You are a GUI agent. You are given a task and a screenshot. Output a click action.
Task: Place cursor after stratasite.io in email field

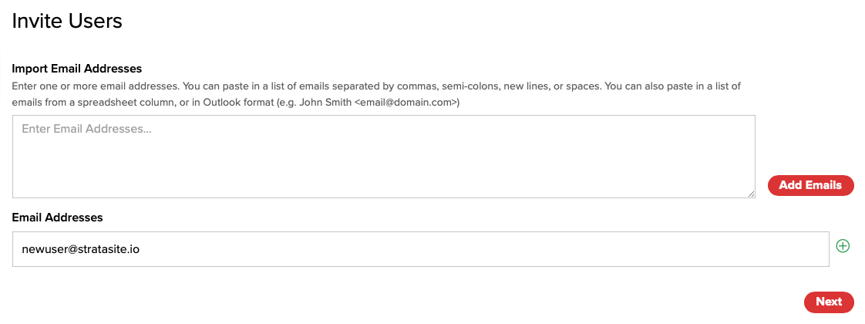click(140, 249)
